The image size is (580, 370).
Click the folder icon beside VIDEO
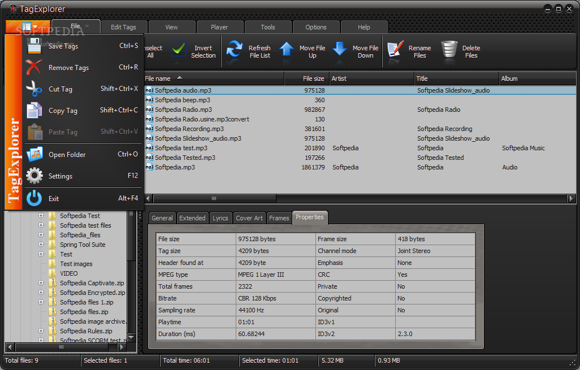[x=53, y=273]
